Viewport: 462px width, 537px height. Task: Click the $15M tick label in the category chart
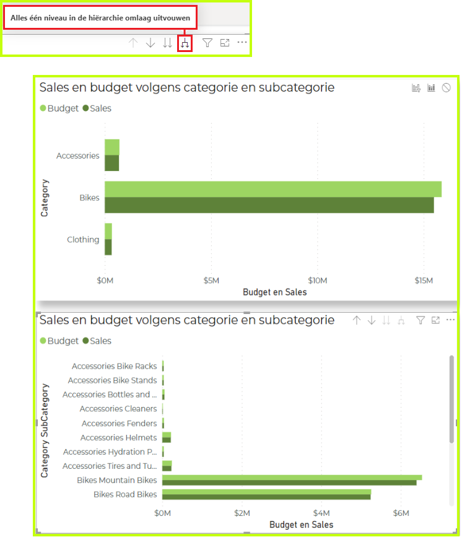point(424,281)
